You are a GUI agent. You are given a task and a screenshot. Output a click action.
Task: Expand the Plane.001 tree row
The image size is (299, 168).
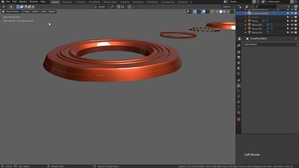pos(245,25)
